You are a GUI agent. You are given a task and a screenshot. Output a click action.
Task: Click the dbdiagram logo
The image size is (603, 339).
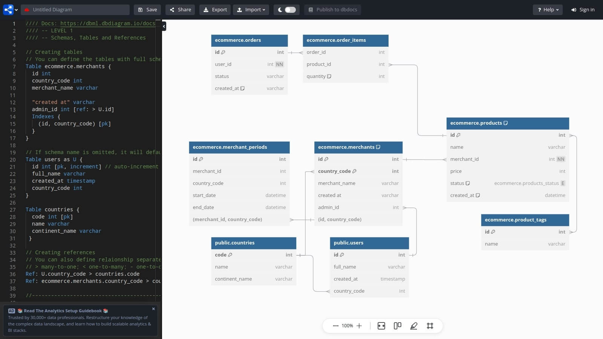pyautogui.click(x=8, y=9)
